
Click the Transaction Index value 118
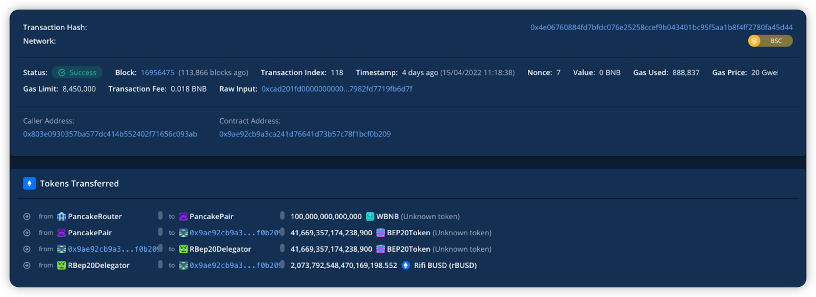click(x=337, y=72)
